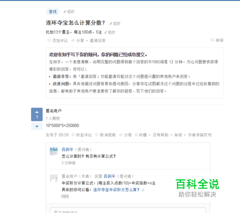Viewport: 240px width, 213px height.
Task: Click the external link icon after the link
Action: pyautogui.click(x=143, y=190)
